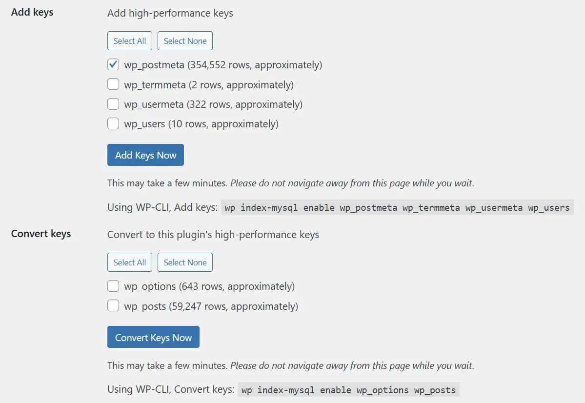Enable the wp_termmeta checkbox
This screenshot has width=585, height=403.
[113, 84]
